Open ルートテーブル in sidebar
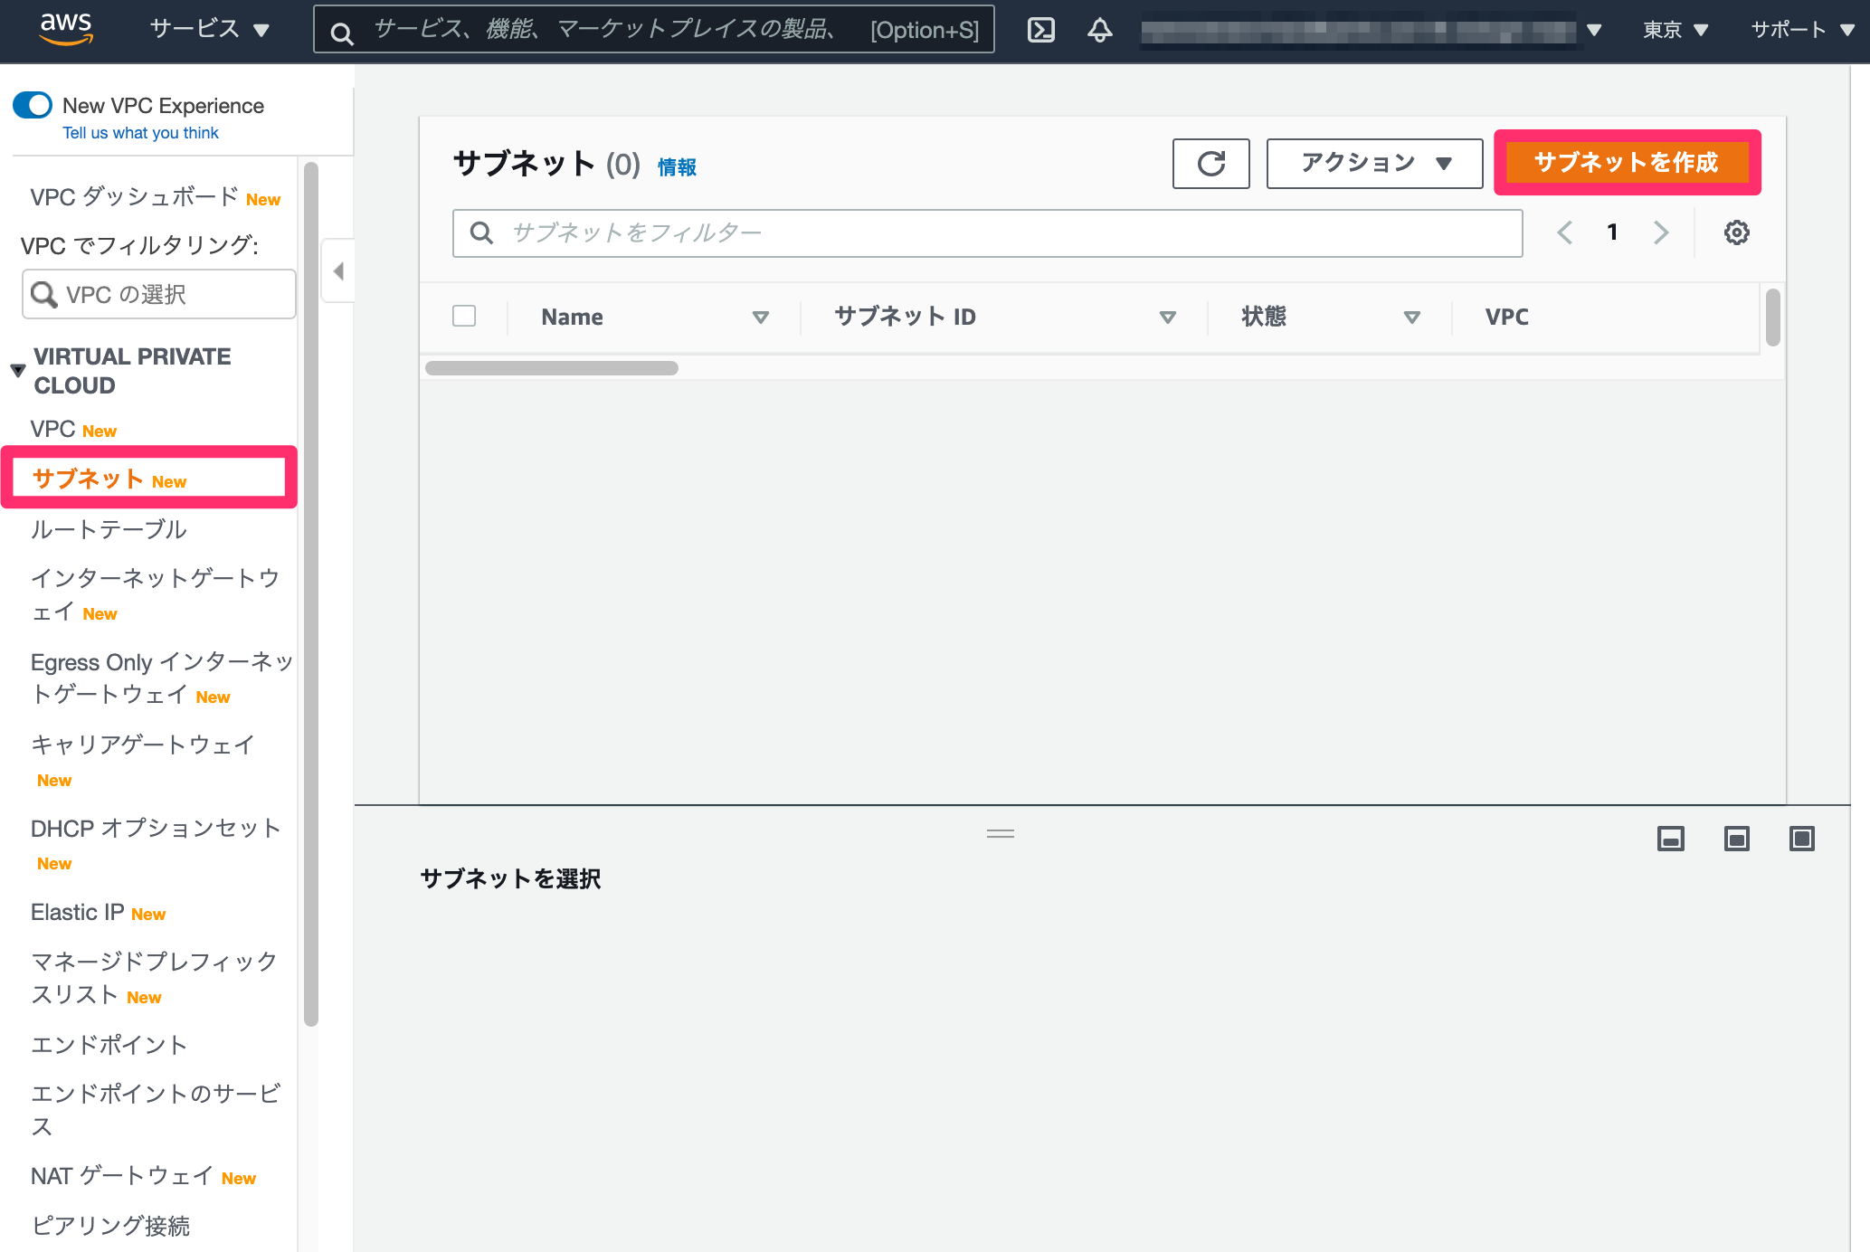 (109, 529)
